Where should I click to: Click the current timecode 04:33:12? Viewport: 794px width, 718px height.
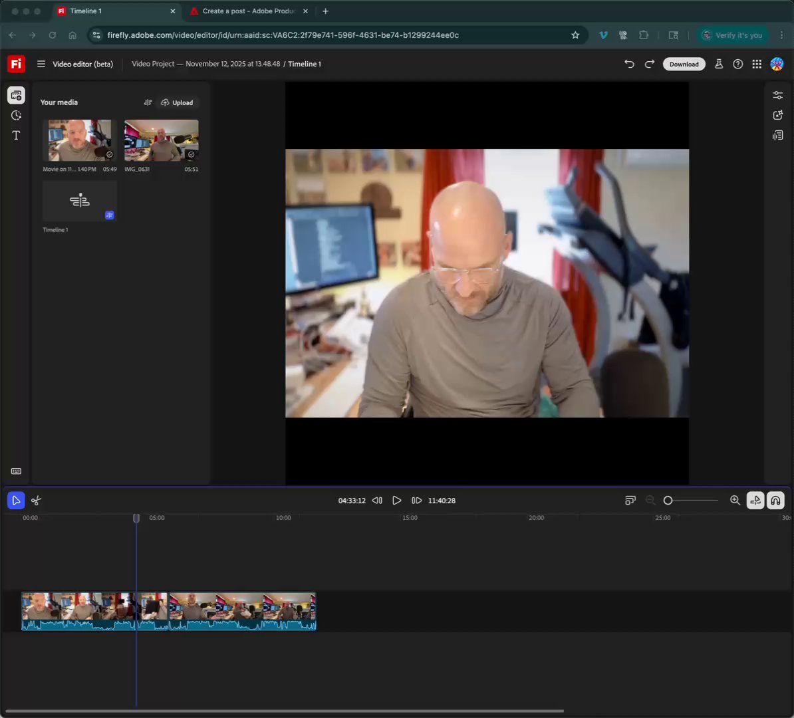(351, 500)
